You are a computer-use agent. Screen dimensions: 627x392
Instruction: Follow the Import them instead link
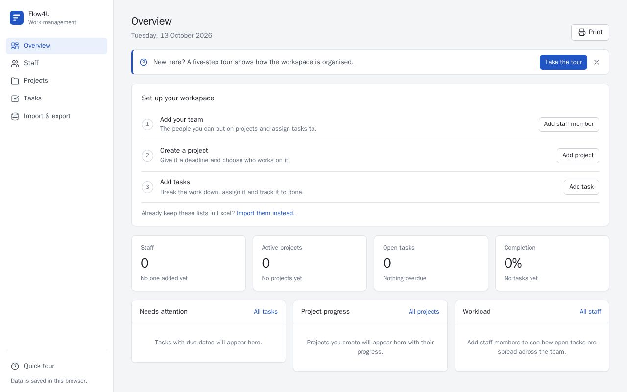[x=265, y=213]
